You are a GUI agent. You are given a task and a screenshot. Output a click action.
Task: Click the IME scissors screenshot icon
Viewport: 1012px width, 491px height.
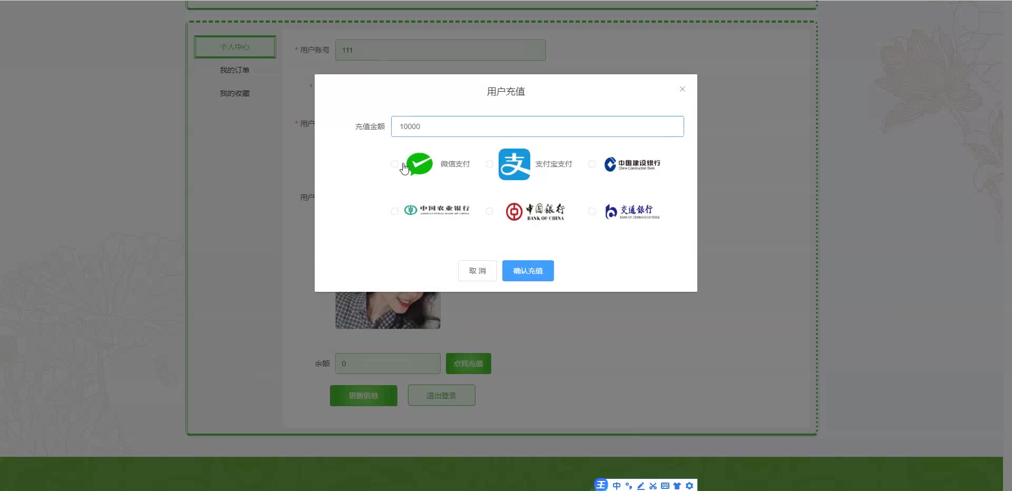point(653,486)
